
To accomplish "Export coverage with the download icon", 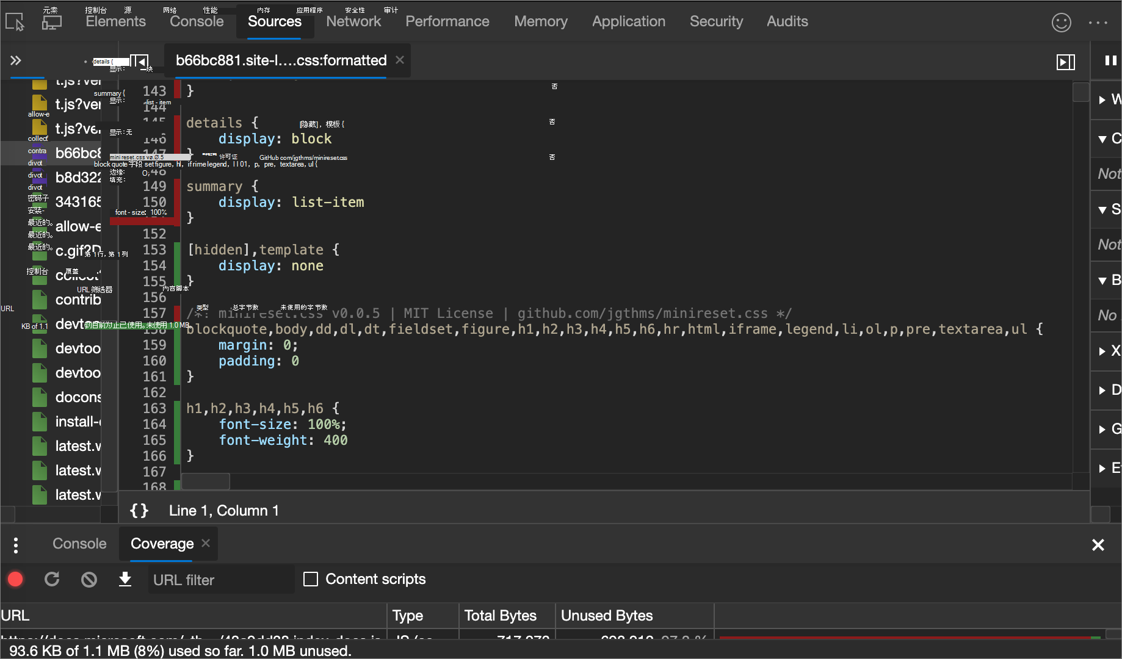I will click(x=125, y=579).
